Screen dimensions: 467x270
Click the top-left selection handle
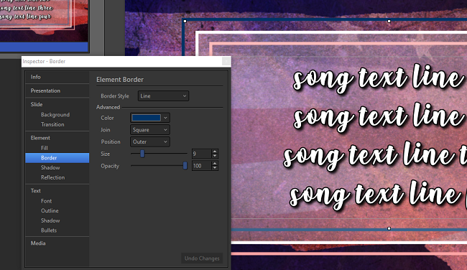185,22
